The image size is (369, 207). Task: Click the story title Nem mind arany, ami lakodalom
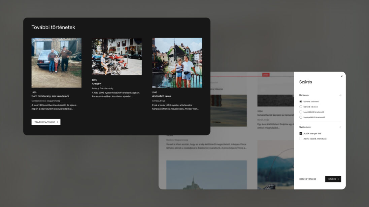(50, 96)
